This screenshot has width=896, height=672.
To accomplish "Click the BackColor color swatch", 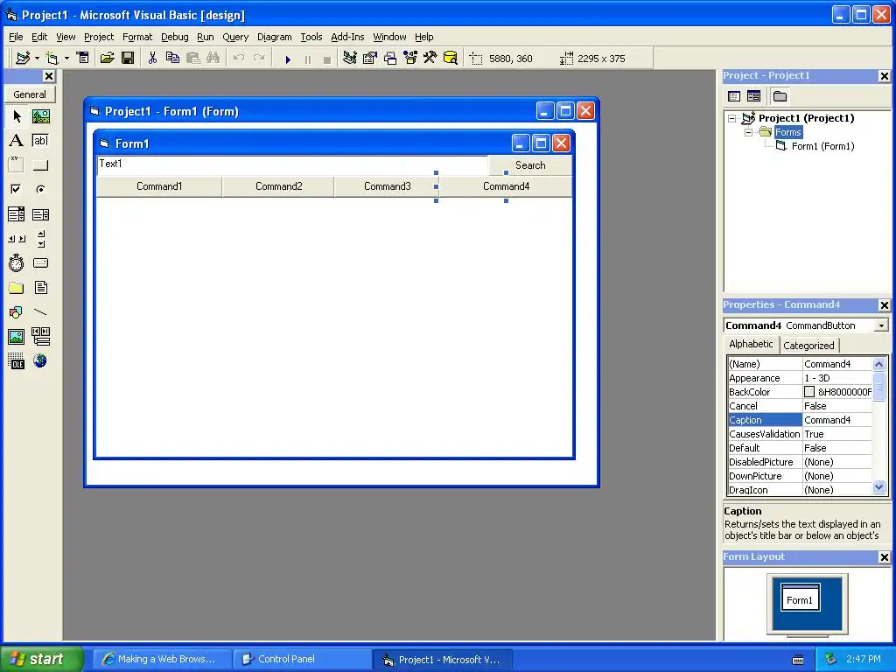I will tap(809, 392).
